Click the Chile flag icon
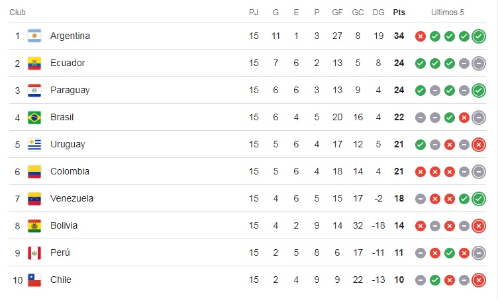Screen dimensions: 498x300 (x=34, y=280)
